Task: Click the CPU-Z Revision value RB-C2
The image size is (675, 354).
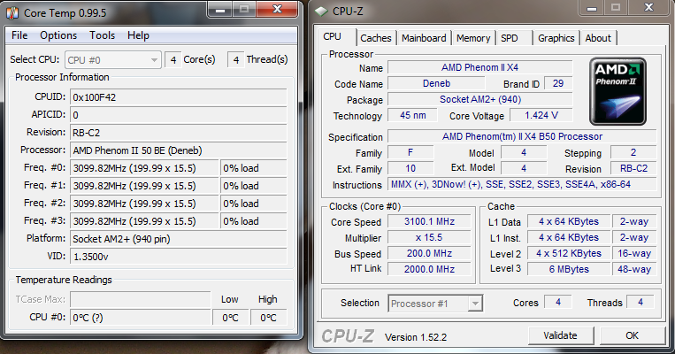Action: click(x=633, y=168)
